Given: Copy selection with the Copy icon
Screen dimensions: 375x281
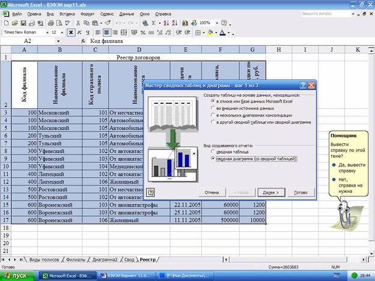Looking at the screenshot, I should [87, 23].
